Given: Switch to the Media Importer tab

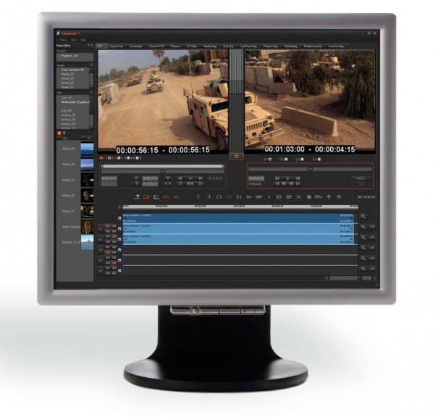Looking at the screenshot, I should point(313,45).
